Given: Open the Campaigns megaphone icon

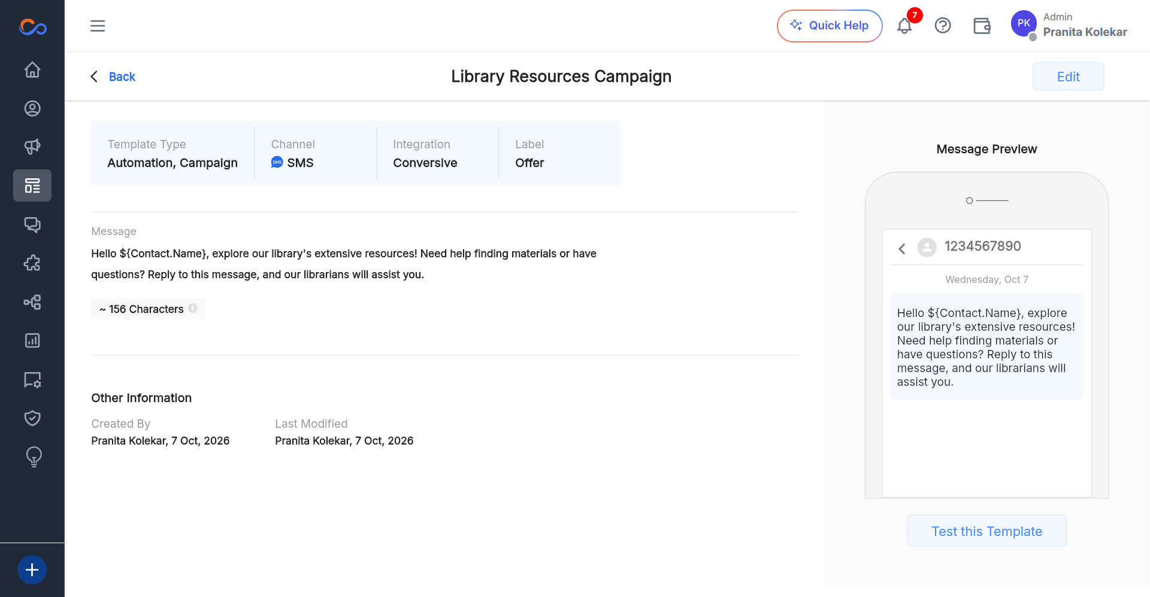Looking at the screenshot, I should pos(32,147).
